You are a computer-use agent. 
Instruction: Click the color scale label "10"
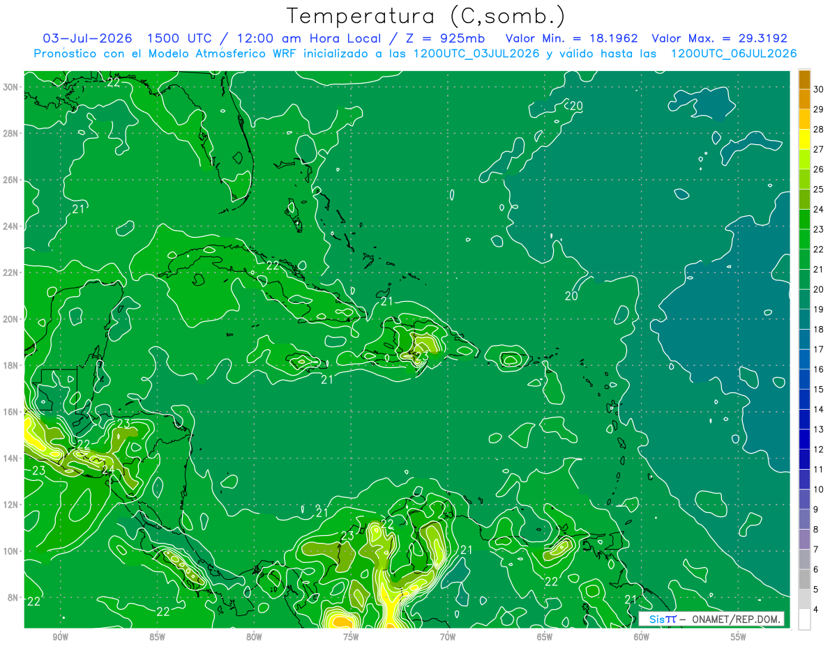point(819,489)
